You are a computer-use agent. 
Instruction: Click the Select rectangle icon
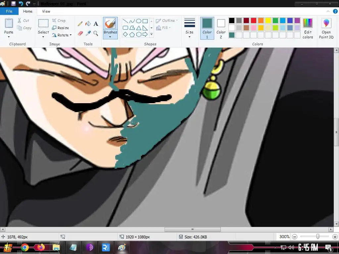pyautogui.click(x=43, y=23)
